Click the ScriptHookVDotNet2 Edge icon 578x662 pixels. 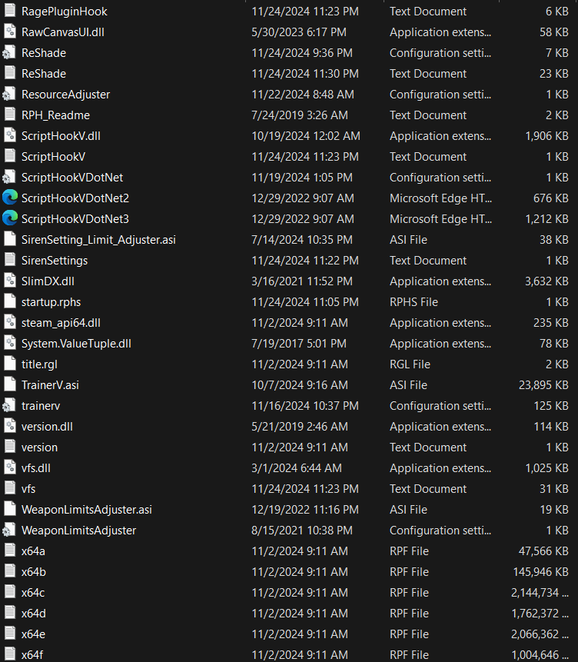click(x=10, y=198)
